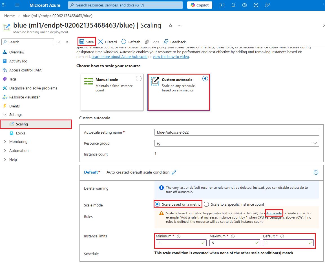Click into the Autoscale setting name field
The height and width of the screenshot is (263, 325).
pos(236,132)
